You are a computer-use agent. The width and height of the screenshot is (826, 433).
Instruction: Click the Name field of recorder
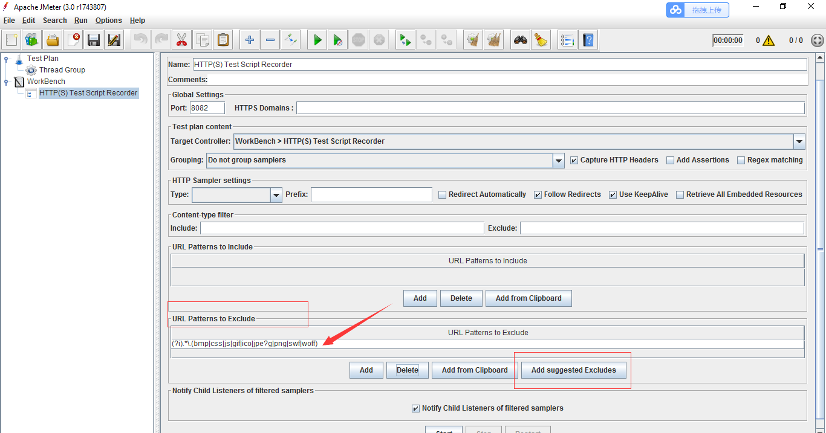pyautogui.click(x=499, y=65)
